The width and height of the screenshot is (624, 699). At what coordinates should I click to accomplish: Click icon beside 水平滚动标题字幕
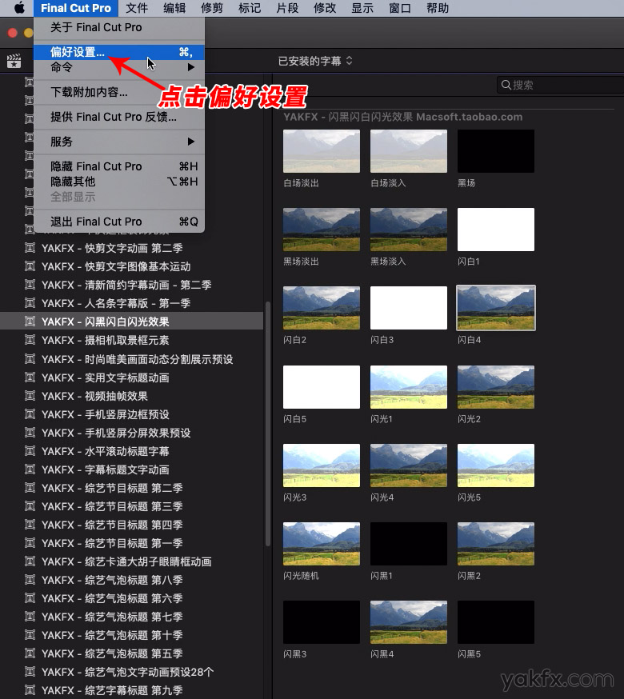coord(30,451)
